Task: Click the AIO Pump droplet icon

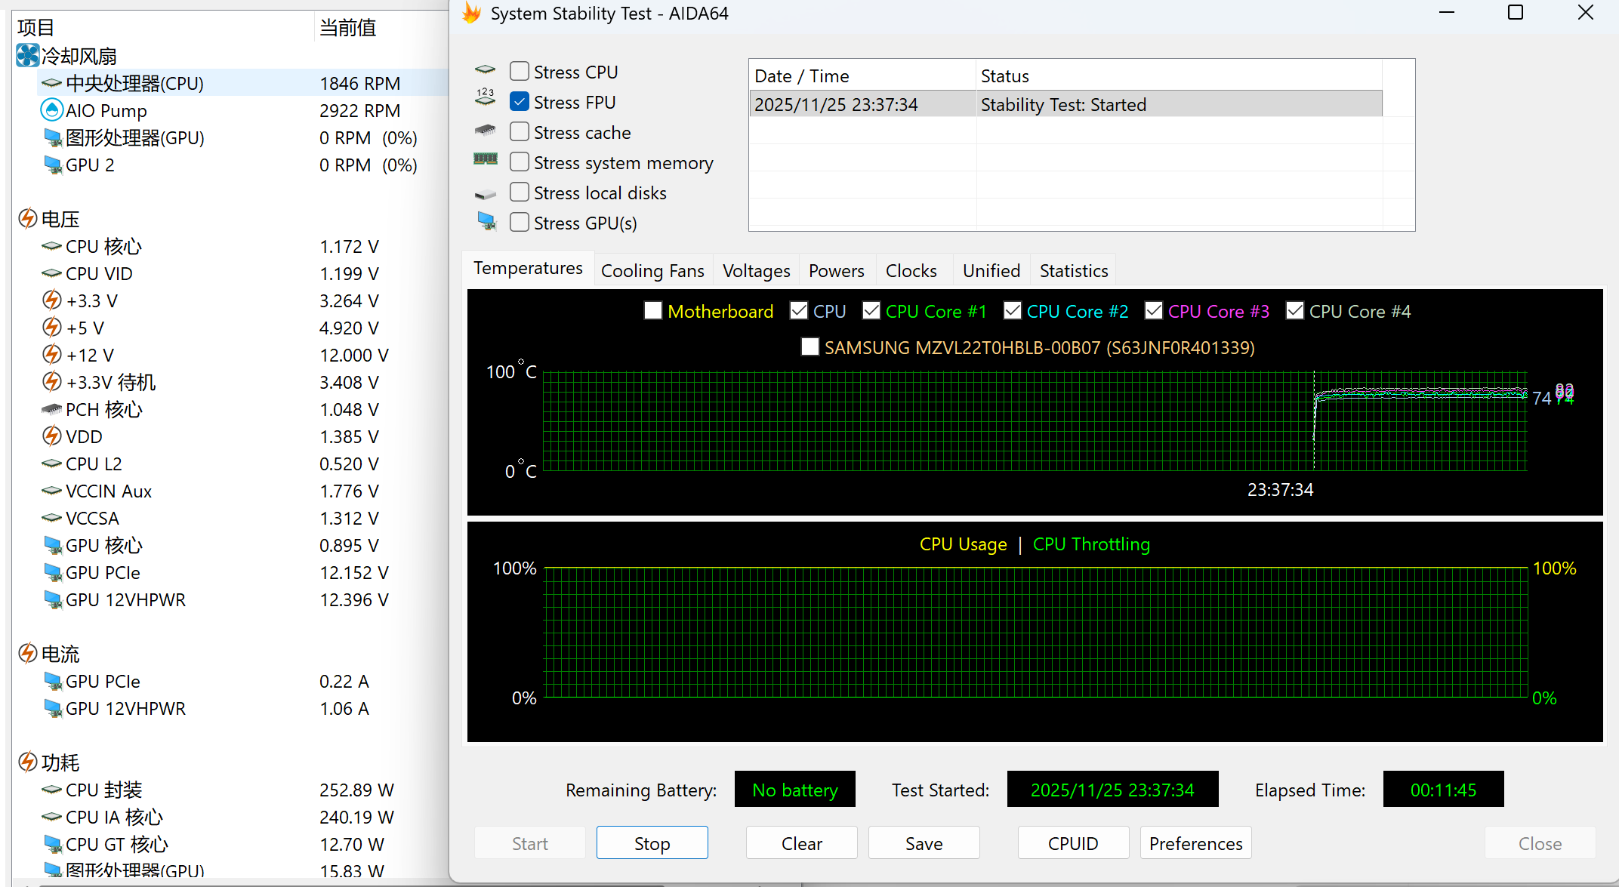Action: (x=51, y=110)
